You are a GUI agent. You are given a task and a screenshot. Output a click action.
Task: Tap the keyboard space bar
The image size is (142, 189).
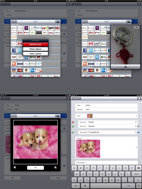pos(106,186)
